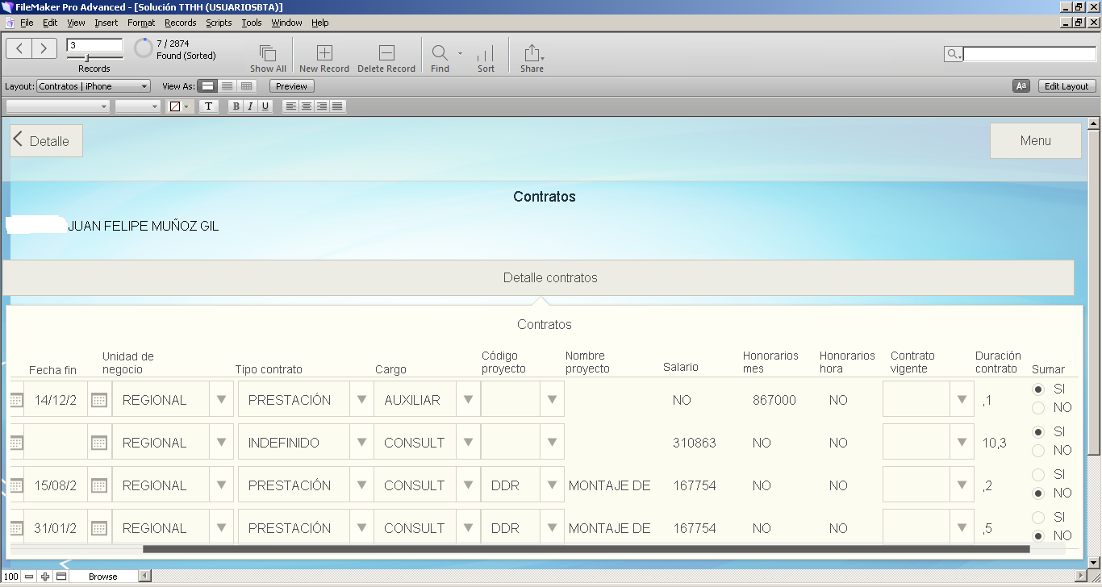1102x587 pixels.
Task: Select SI for Sumar in third row
Action: tap(1038, 475)
